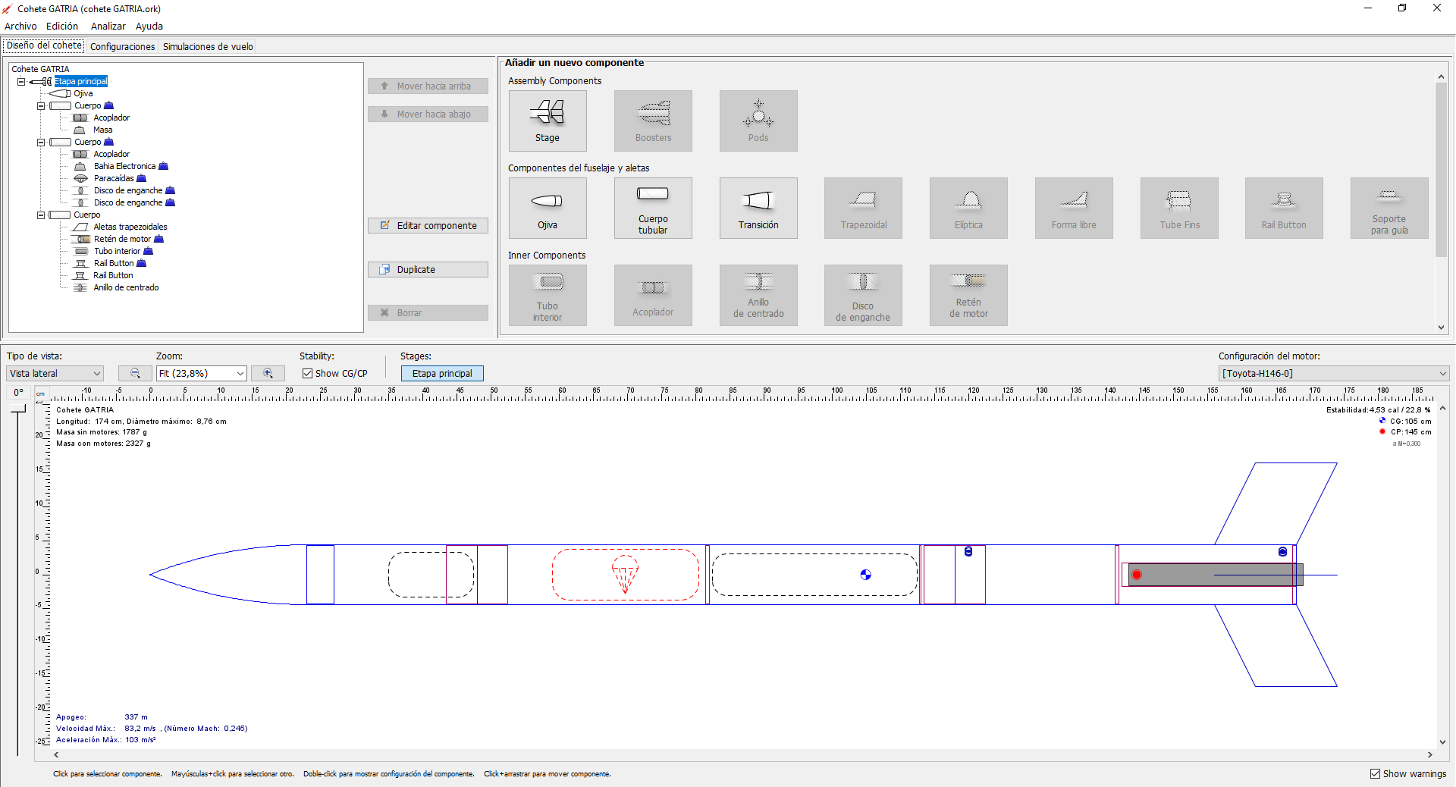Click the CG marker on the rocket
This screenshot has width=1456, height=787.
click(865, 575)
